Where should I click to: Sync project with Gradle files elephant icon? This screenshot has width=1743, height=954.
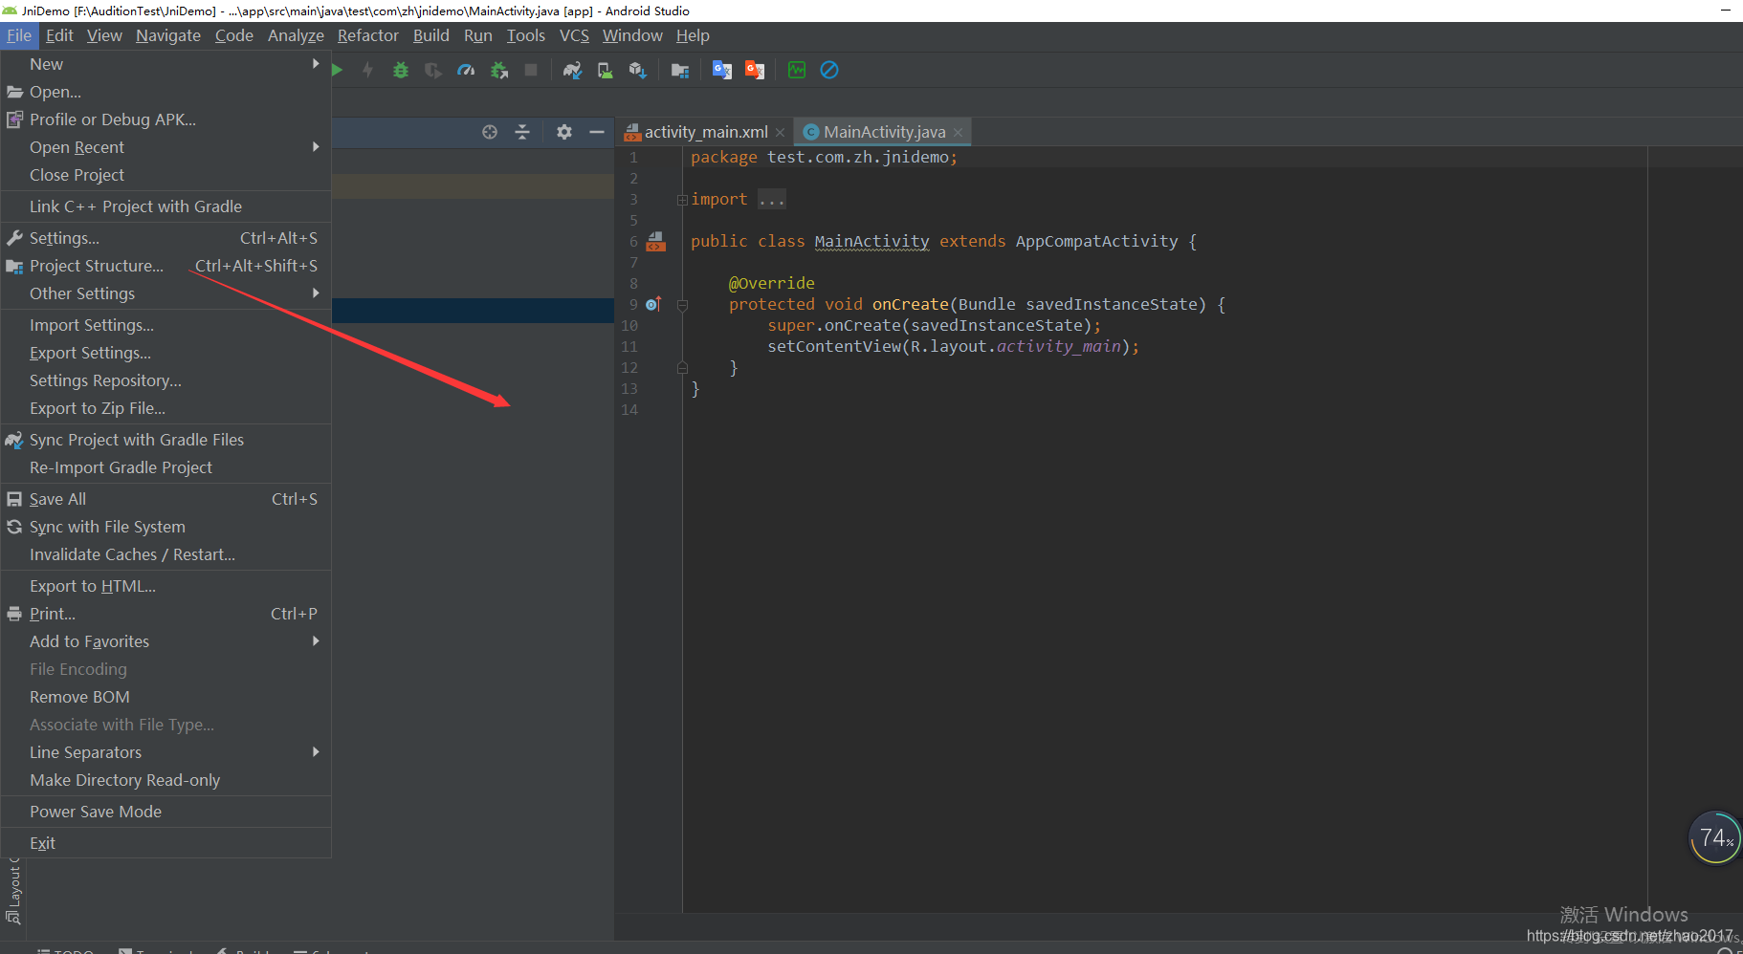point(572,69)
